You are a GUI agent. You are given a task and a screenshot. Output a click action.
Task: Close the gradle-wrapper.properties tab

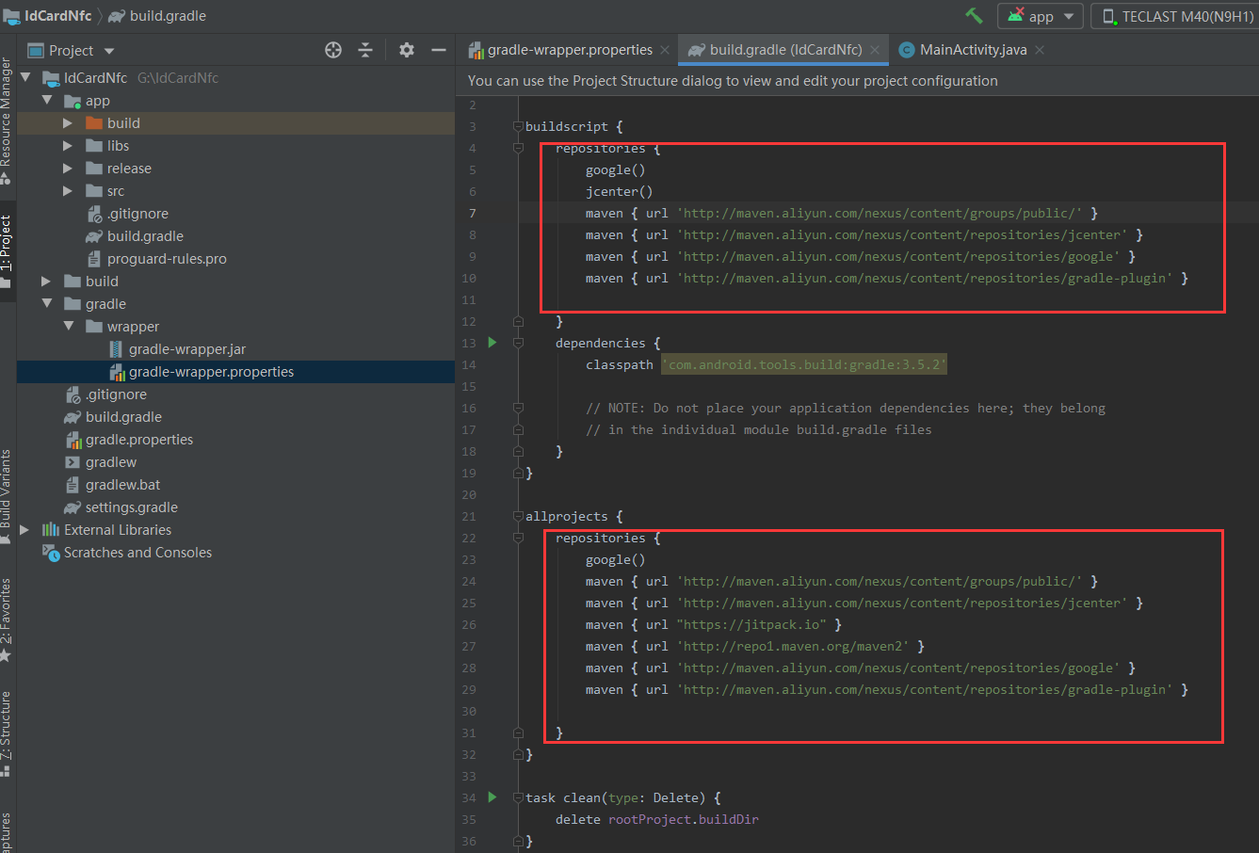[665, 49]
